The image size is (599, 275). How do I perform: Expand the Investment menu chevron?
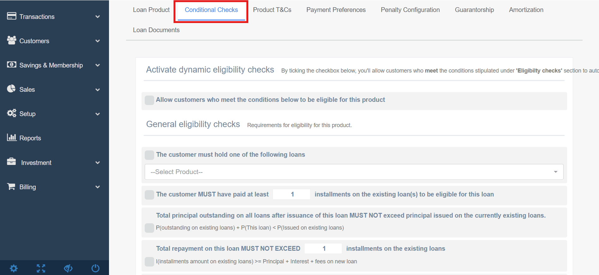coord(98,163)
